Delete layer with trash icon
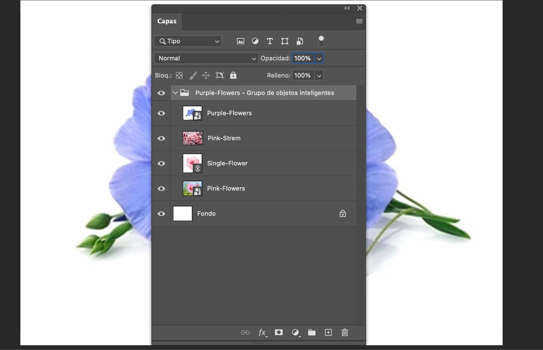The width and height of the screenshot is (543, 350). 345,332
